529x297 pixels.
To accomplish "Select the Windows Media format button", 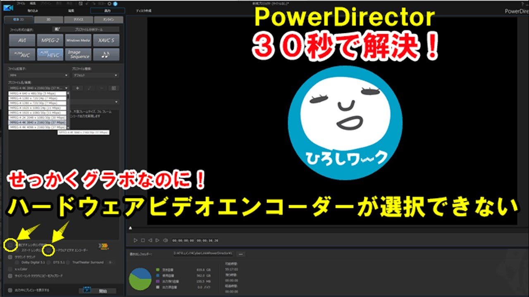I will (78, 40).
